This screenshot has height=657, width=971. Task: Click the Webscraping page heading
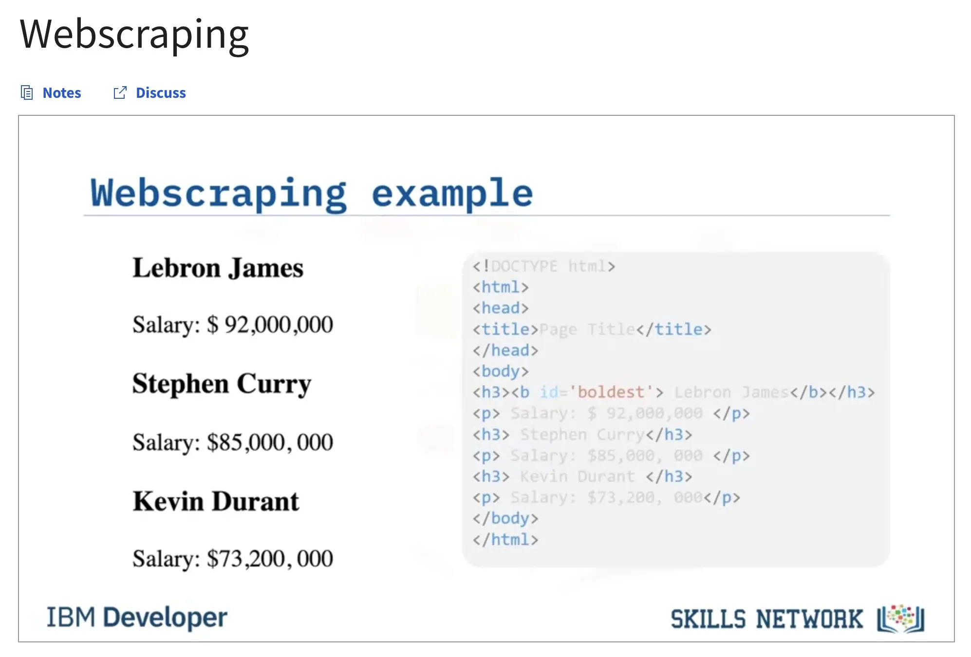click(x=134, y=35)
